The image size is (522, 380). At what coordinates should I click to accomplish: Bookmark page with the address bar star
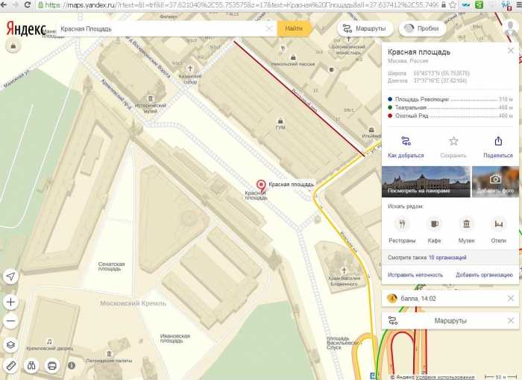coord(453,4)
